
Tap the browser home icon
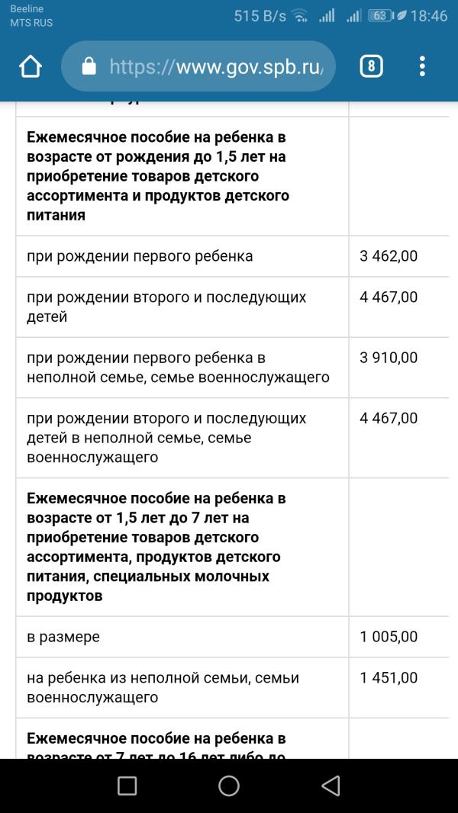click(x=30, y=66)
